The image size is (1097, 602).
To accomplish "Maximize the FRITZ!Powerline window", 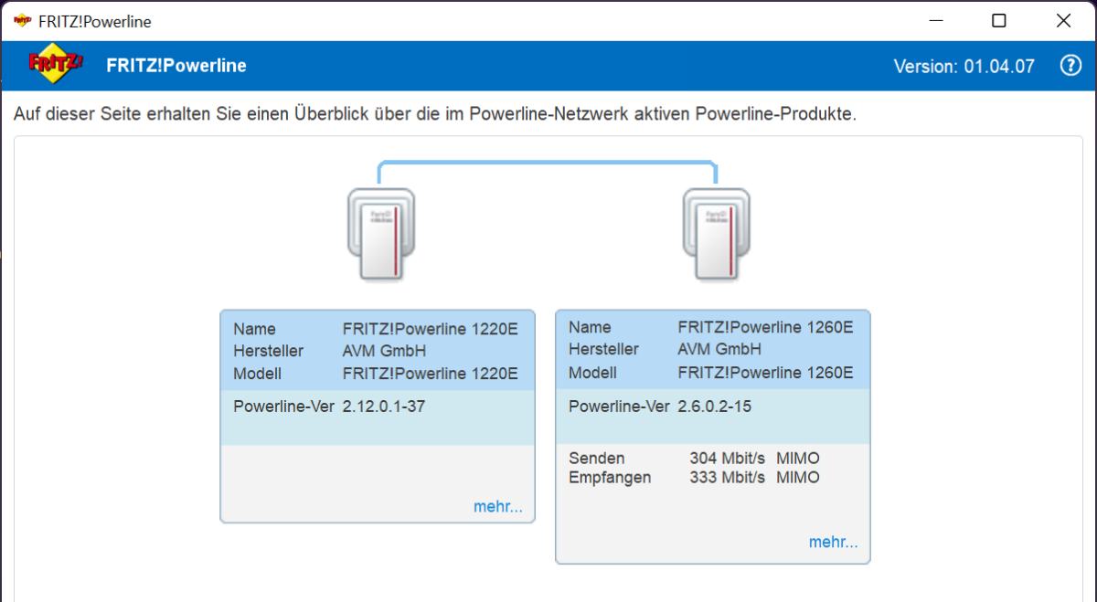I will pos(999,21).
